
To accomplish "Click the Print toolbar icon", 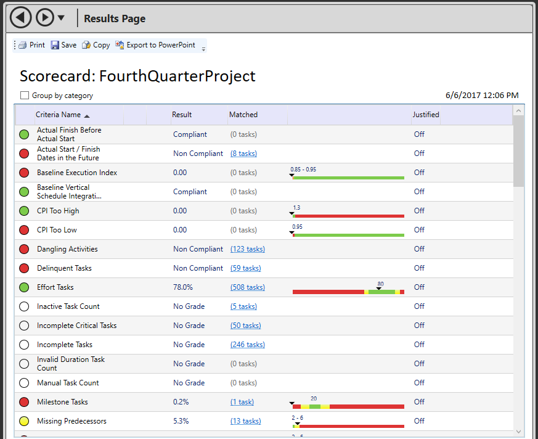I will [x=23, y=45].
